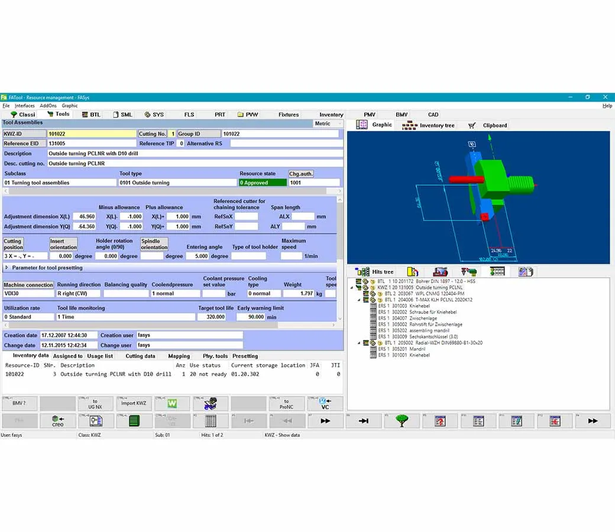Image resolution: width=615 pixels, height=532 pixels.
Task: Open the Cutting data tab
Action: click(x=140, y=356)
